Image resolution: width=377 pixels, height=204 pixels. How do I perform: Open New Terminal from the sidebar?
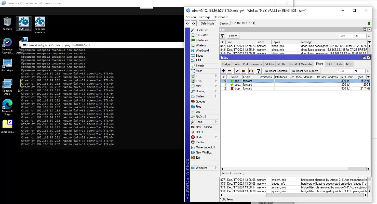(x=204, y=127)
